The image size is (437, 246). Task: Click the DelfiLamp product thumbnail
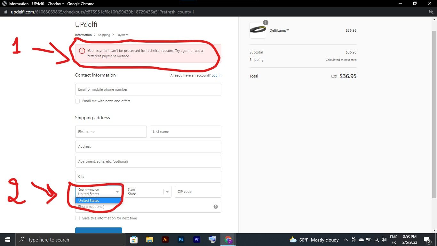(258, 30)
